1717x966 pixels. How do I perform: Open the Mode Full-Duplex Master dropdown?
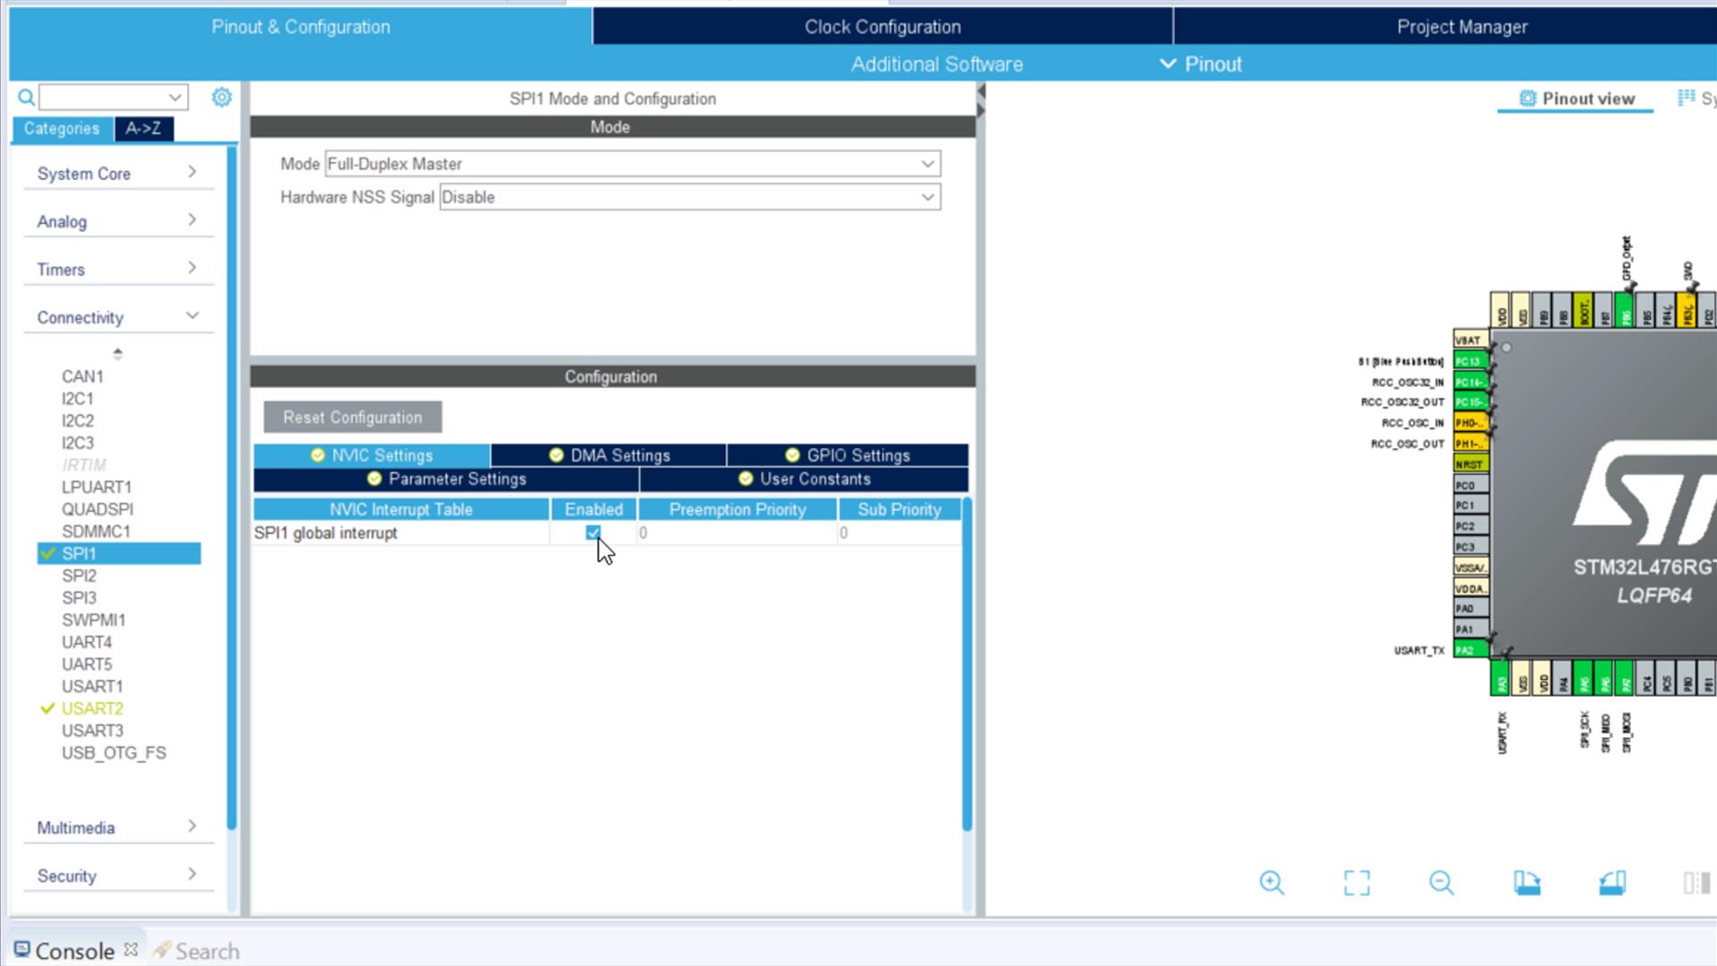[631, 164]
